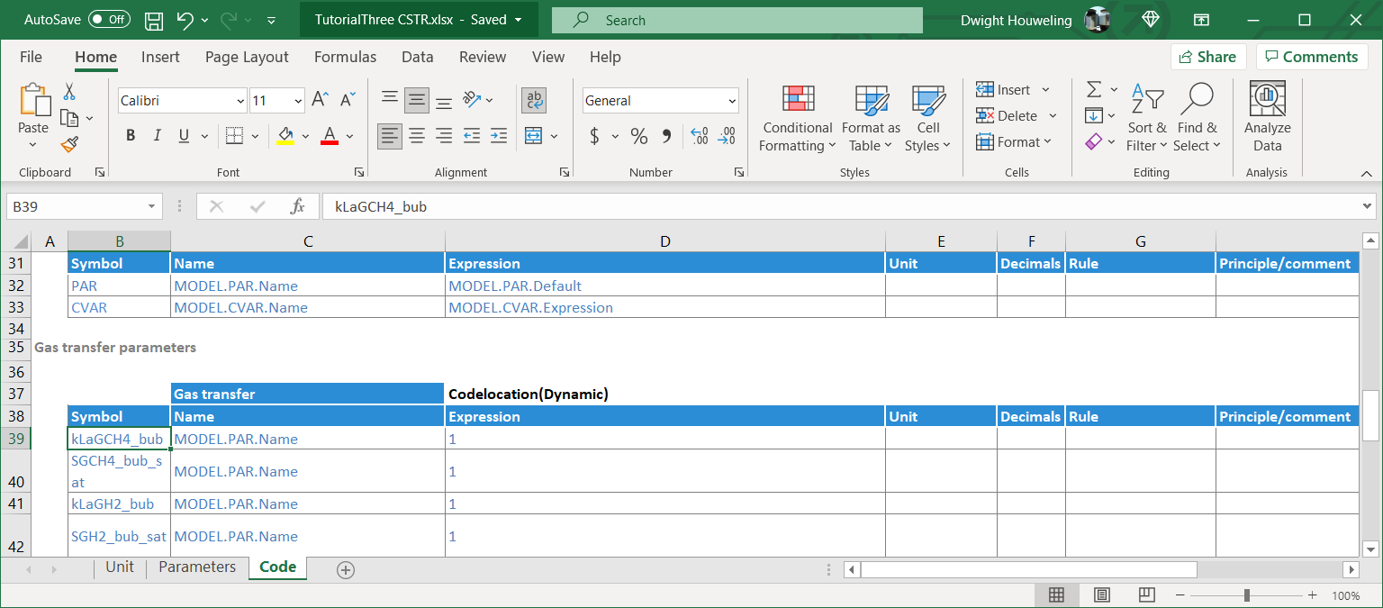Open the Analyze Data tool
The image size is (1383, 608).
1267,117
